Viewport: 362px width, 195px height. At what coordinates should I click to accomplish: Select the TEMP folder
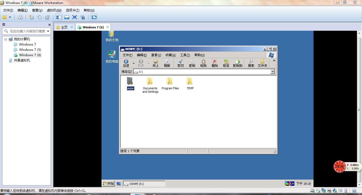(x=190, y=84)
